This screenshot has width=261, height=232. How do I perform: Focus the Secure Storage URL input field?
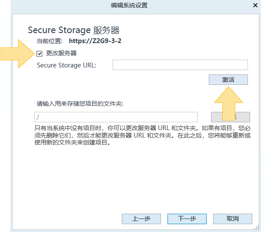pyautogui.click(x=180, y=65)
